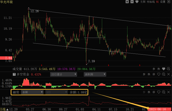Click the 日线 period label at bottom left

click(x=3, y=109)
